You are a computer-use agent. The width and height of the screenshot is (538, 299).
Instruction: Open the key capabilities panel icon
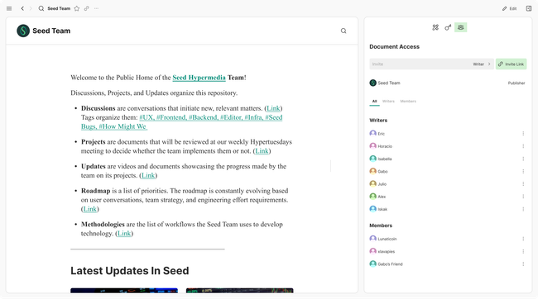pyautogui.click(x=448, y=27)
